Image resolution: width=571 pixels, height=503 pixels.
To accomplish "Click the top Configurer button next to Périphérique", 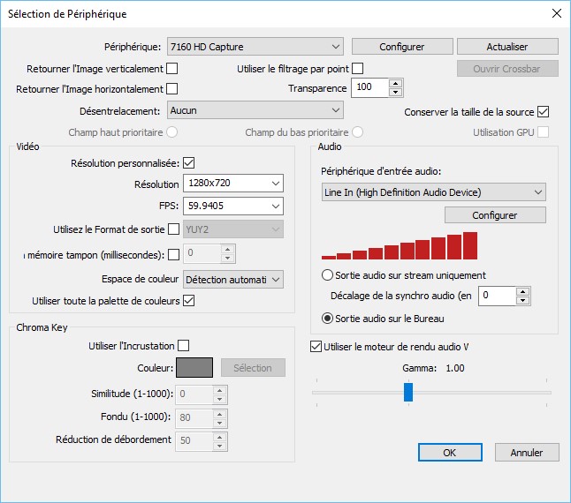I will [x=402, y=46].
